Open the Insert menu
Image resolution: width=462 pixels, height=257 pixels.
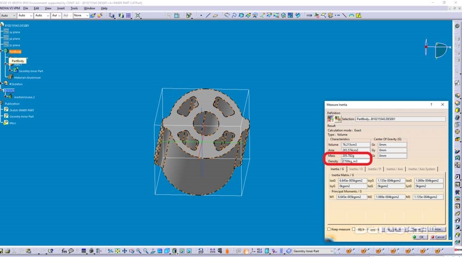click(61, 8)
